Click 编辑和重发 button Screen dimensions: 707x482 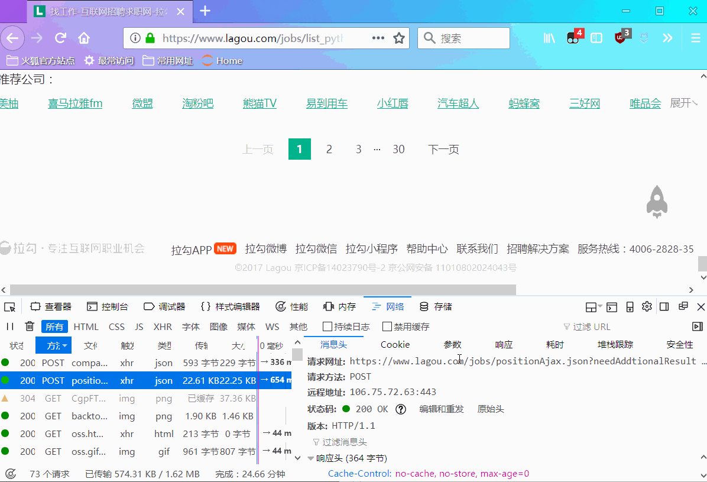tap(442, 409)
